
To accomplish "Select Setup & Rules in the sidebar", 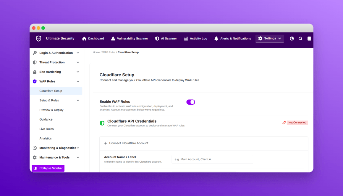I will click(49, 101).
